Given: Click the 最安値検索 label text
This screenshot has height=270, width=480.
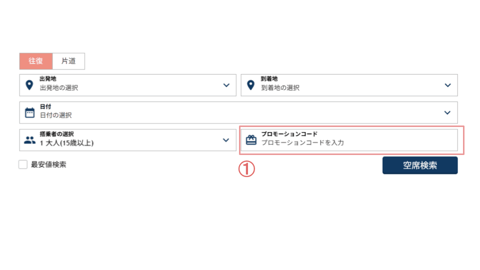Looking at the screenshot, I should 48,164.
